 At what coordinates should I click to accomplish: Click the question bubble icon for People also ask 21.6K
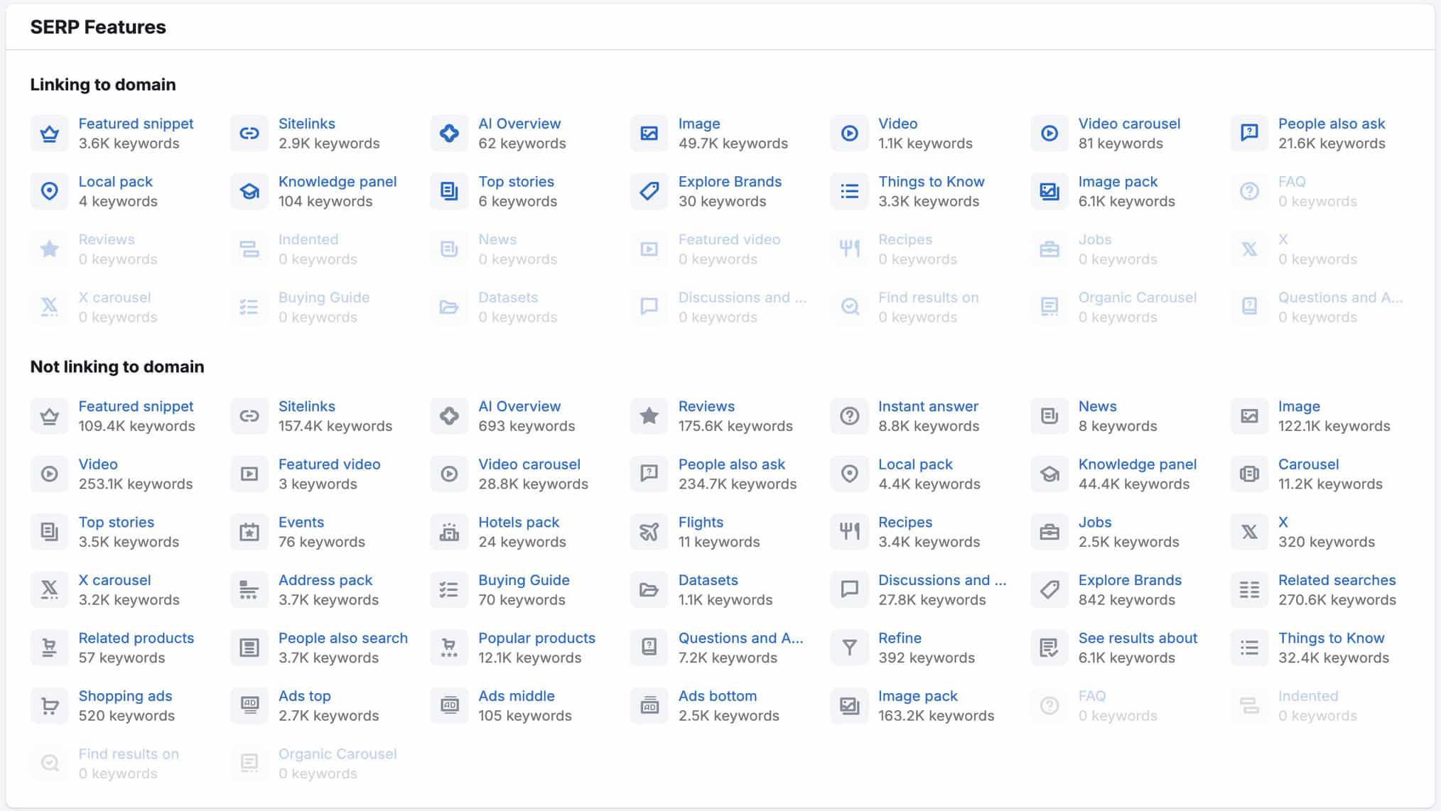click(x=1250, y=134)
